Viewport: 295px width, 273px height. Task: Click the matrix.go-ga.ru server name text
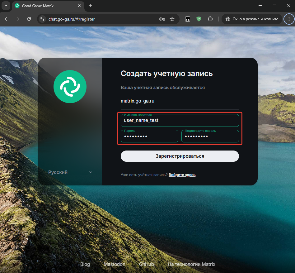[138, 101]
